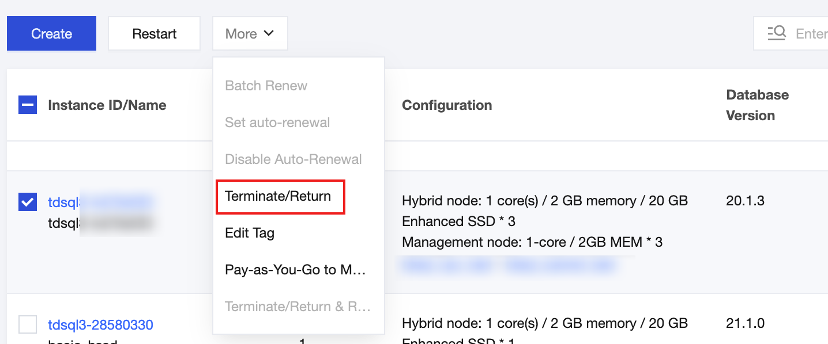Click the Database Version column header
The width and height of the screenshot is (828, 344).
pos(757,105)
